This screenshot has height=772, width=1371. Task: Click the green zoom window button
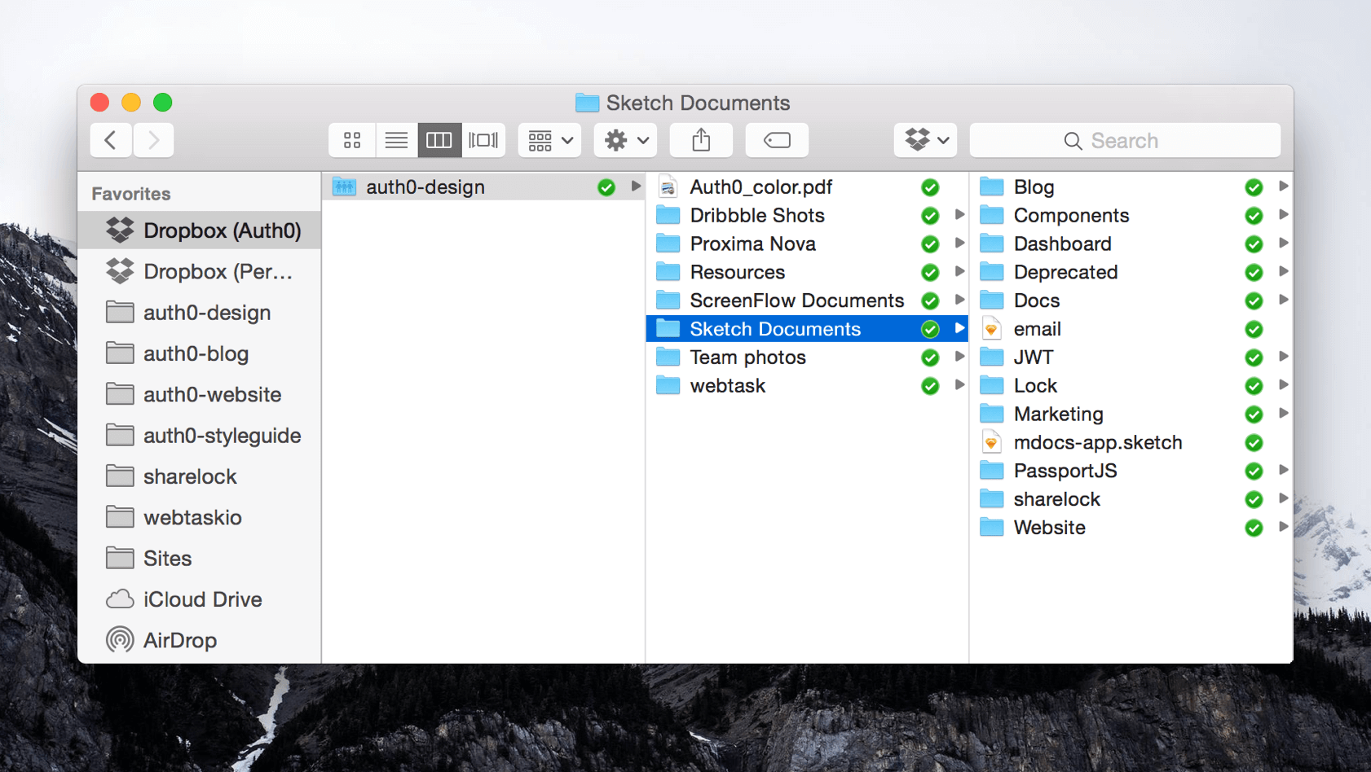coord(163,103)
